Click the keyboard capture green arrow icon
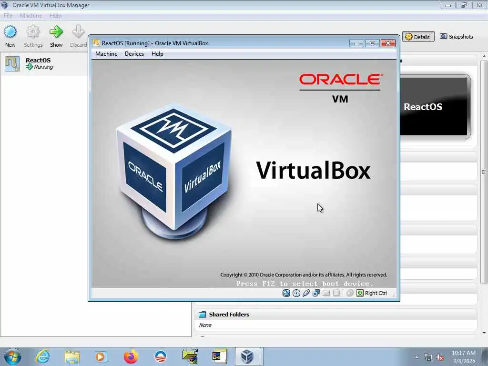Screen dimensions: 488x366 click(x=360, y=293)
